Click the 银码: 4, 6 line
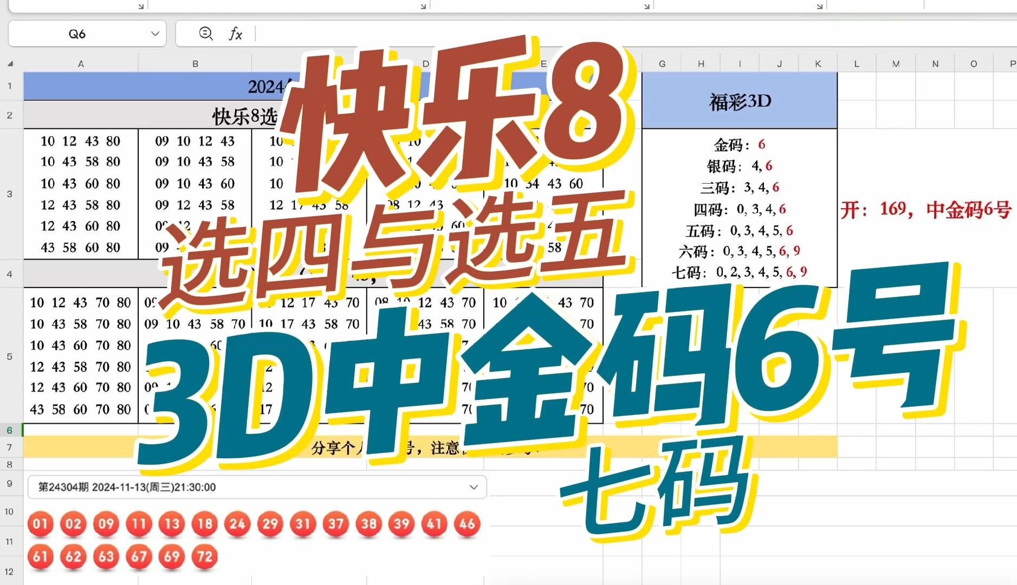This screenshot has height=585, width=1017. pos(740,166)
